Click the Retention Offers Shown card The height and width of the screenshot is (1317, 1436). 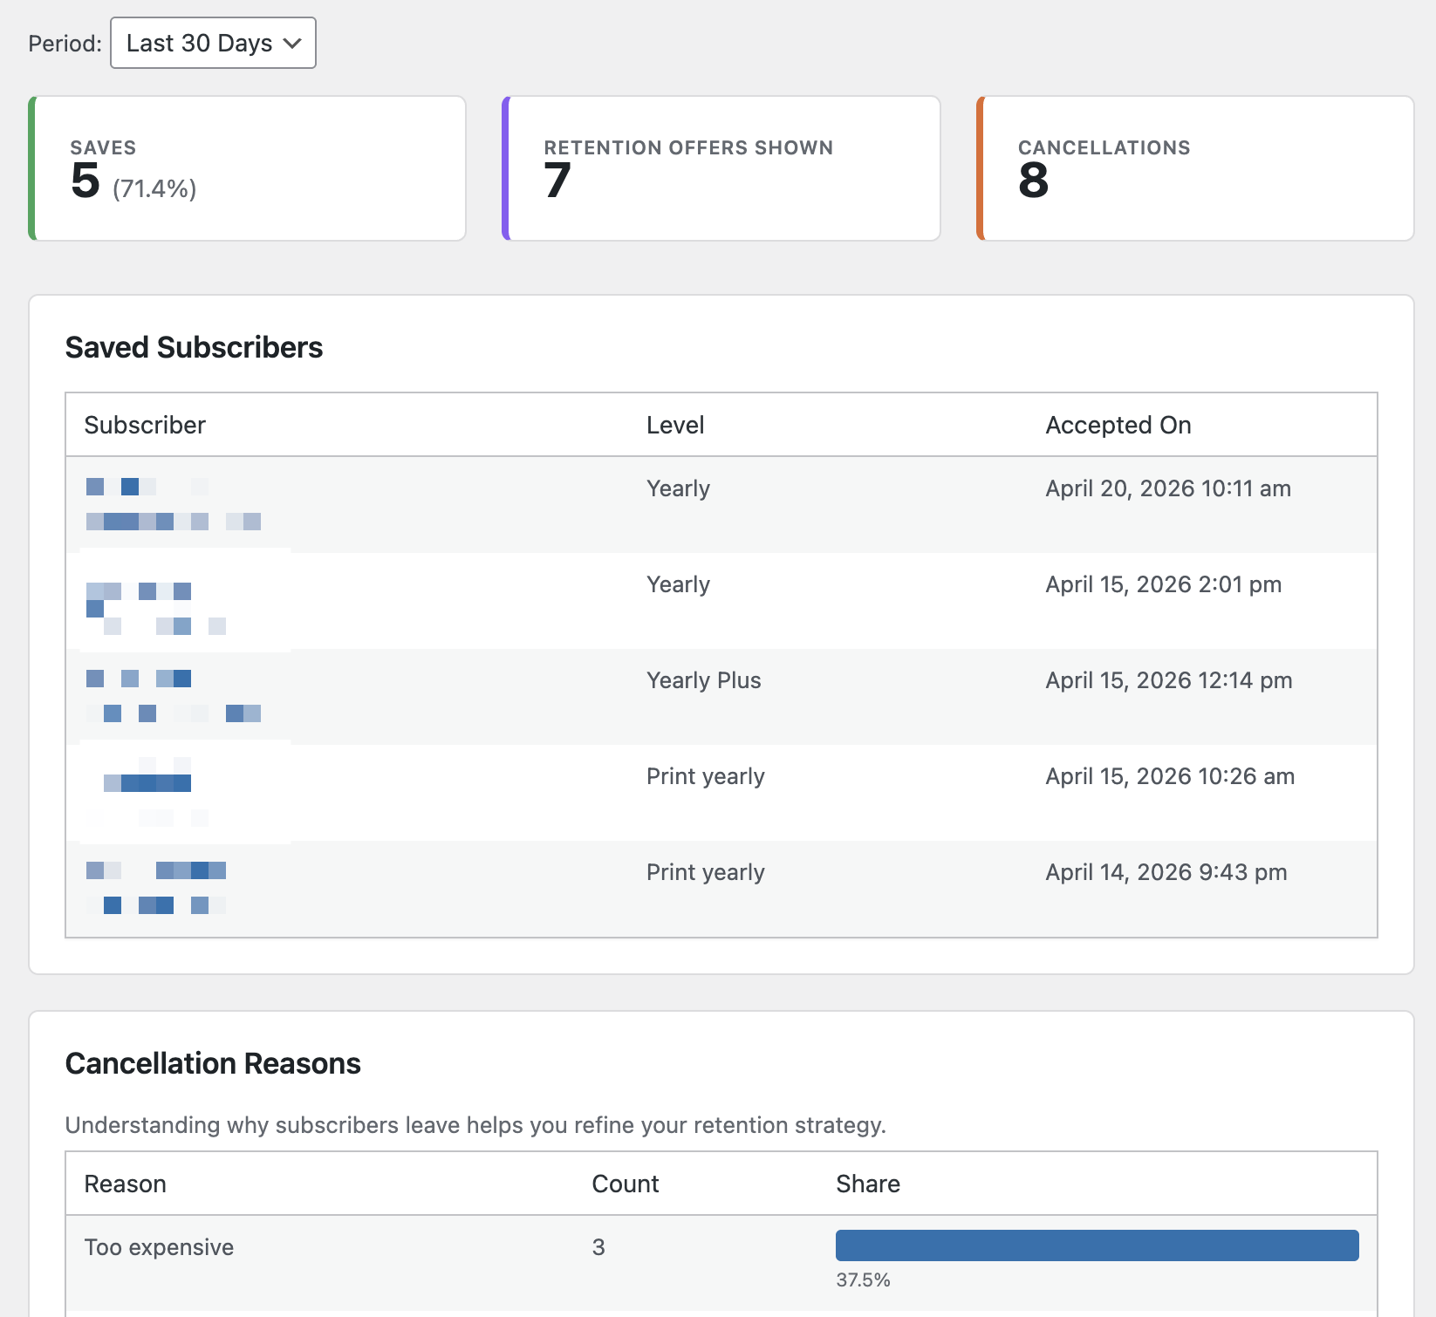(721, 168)
